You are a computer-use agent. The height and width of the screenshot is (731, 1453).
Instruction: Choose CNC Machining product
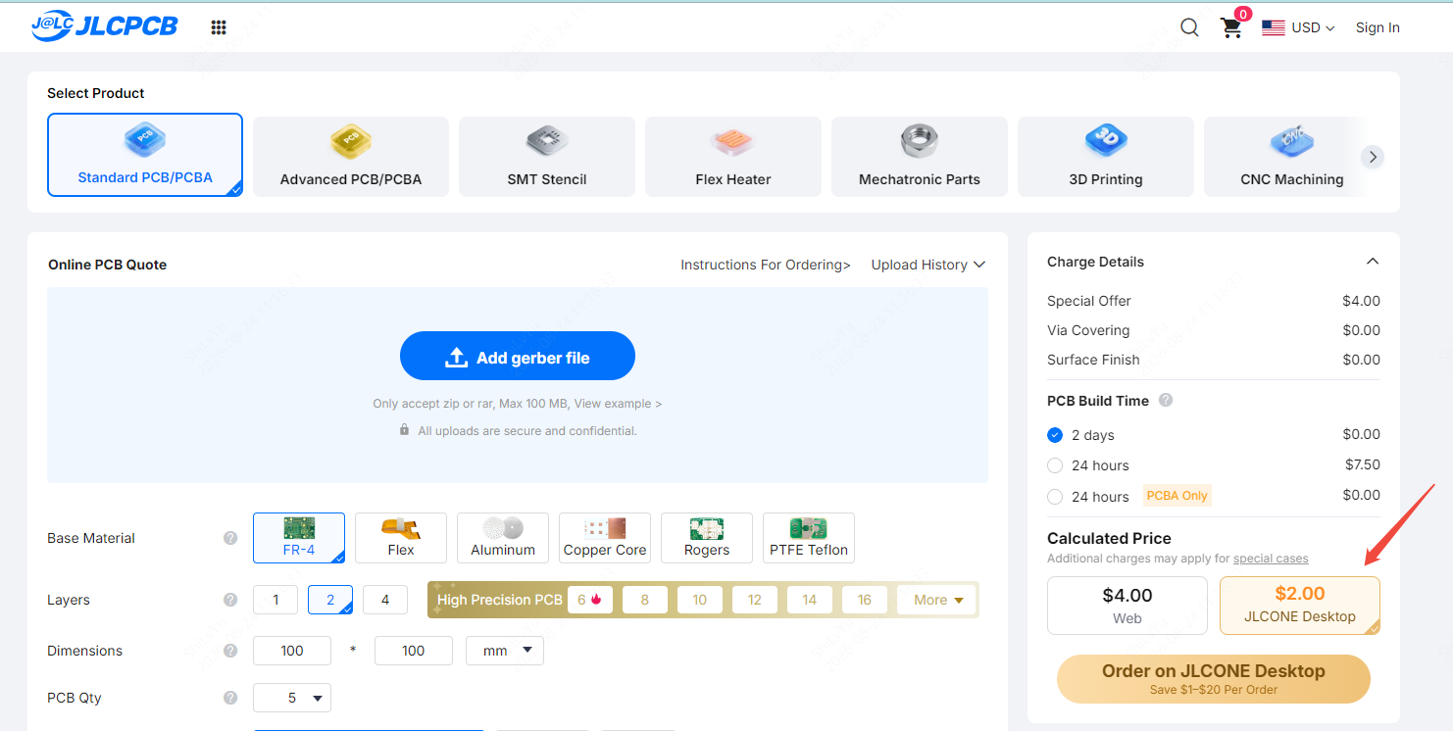(x=1292, y=157)
